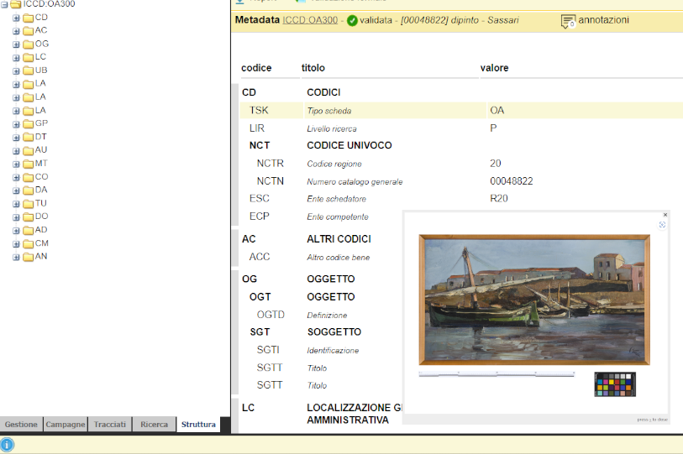Click the NCTR code cell
683x454 pixels.
(270, 164)
